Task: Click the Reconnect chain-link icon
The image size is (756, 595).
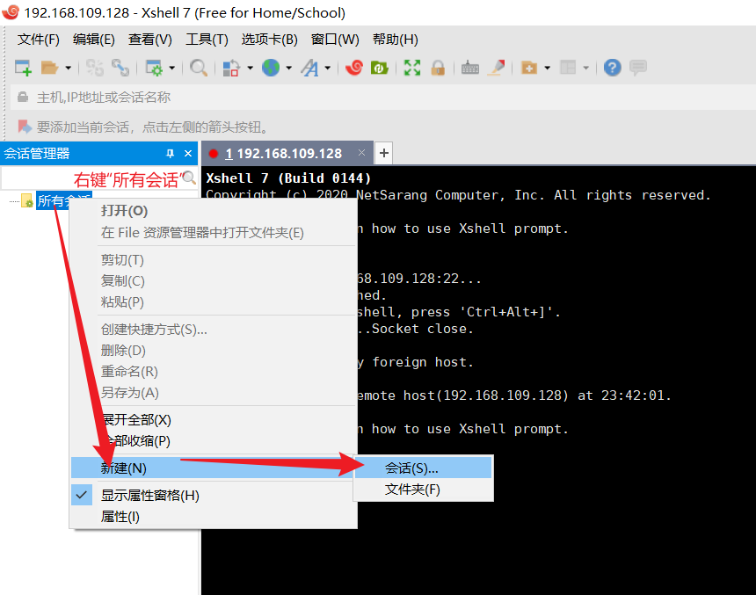Action: point(120,68)
